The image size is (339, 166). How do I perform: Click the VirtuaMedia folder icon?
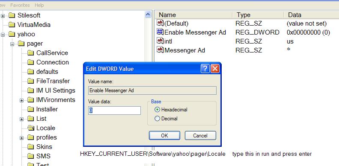(x=12, y=25)
